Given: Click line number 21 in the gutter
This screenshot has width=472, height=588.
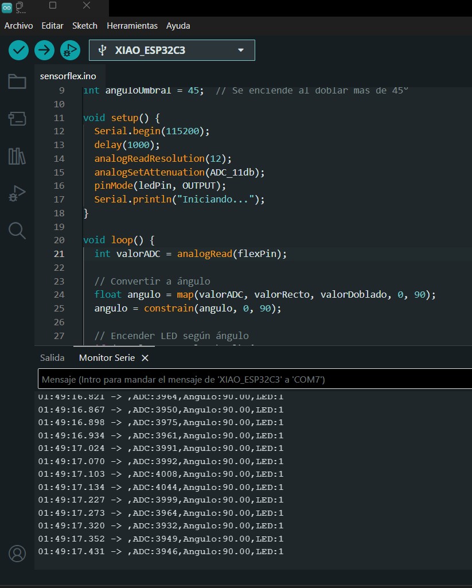Looking at the screenshot, I should [x=58, y=254].
